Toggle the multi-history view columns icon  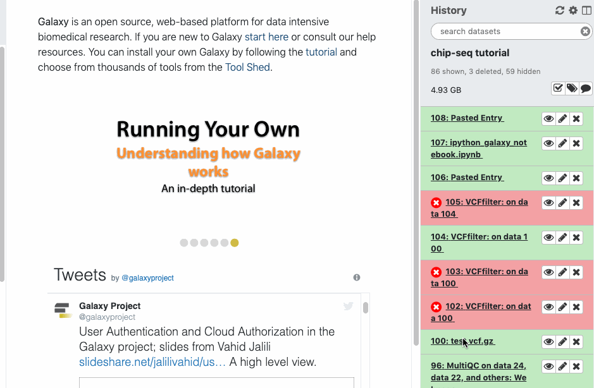586,11
